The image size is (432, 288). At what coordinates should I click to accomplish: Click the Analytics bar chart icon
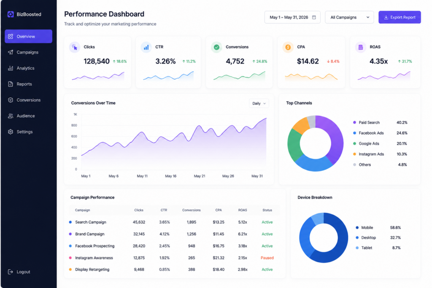(11, 68)
